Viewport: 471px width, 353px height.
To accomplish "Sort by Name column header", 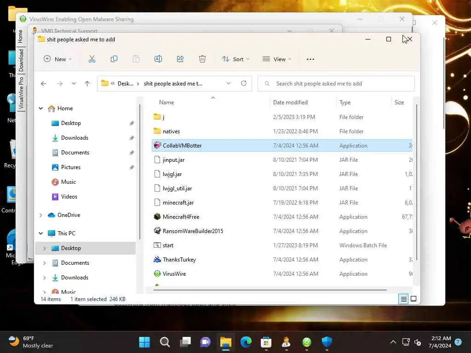I will coord(167,102).
